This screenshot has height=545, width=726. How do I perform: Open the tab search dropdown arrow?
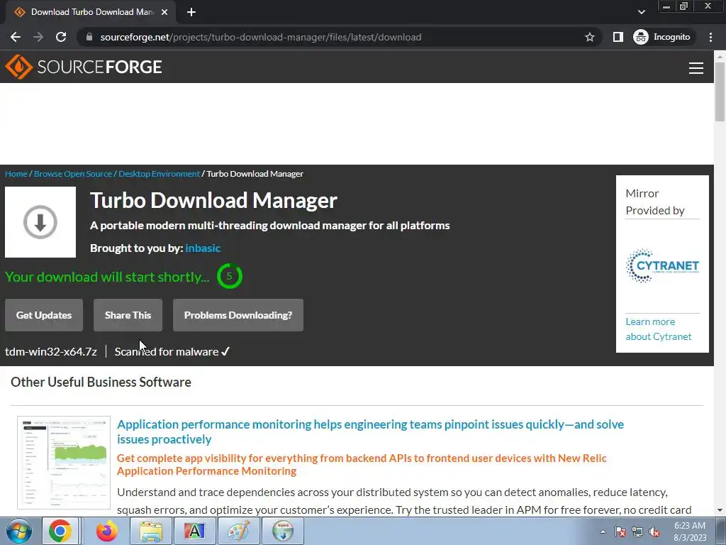point(641,12)
